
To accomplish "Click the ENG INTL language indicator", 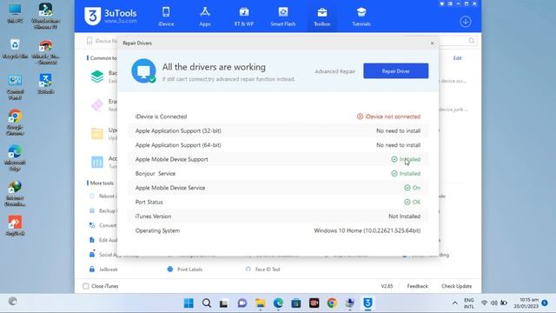I will point(469,303).
